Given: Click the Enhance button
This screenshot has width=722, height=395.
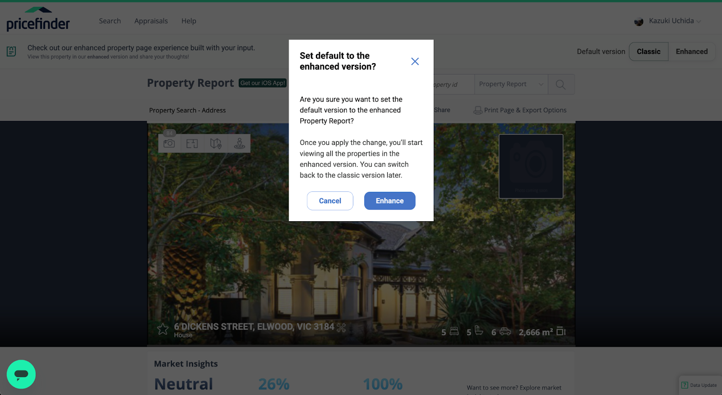Looking at the screenshot, I should tap(390, 201).
